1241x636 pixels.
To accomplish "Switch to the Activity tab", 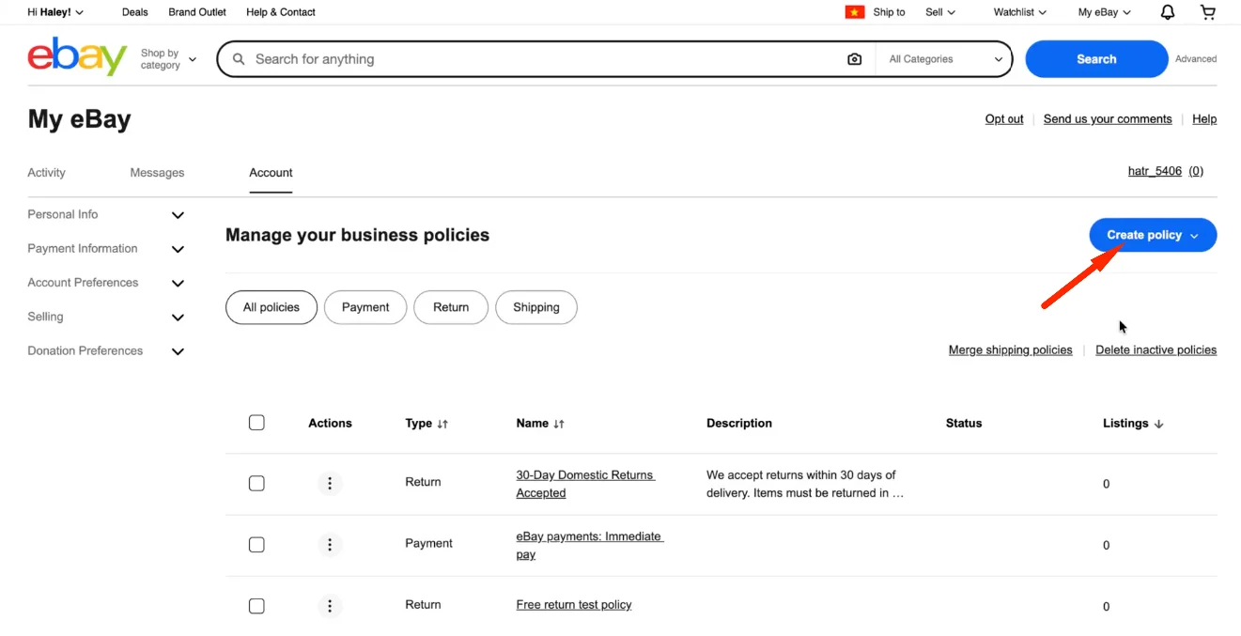I will (46, 173).
